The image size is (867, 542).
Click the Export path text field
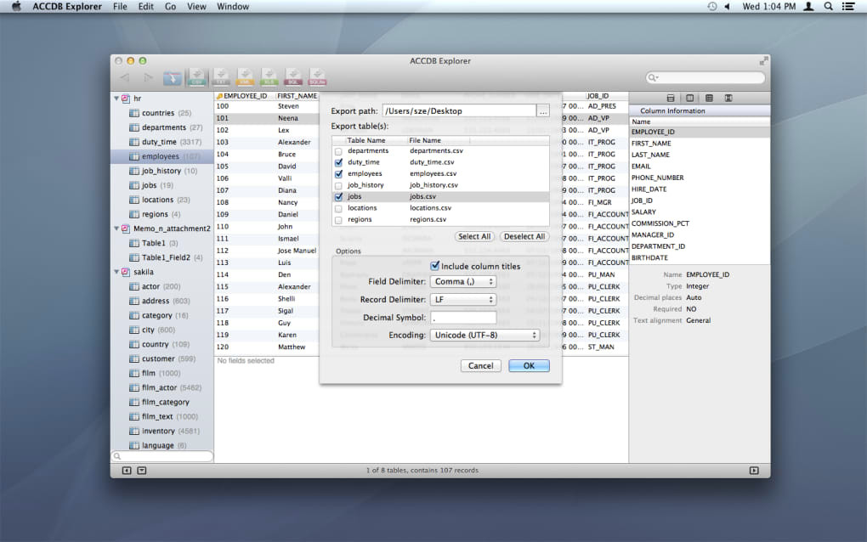point(459,111)
